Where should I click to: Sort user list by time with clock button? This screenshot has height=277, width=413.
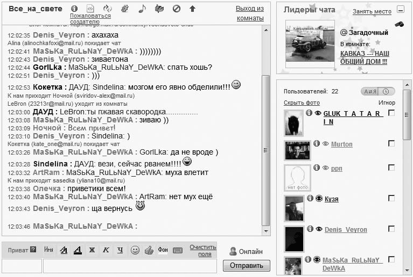386,91
